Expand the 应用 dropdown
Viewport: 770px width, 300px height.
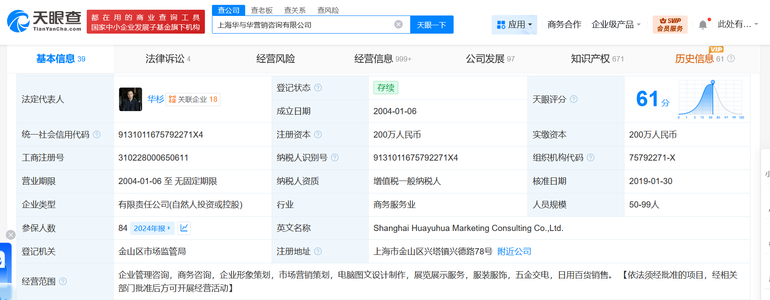click(514, 25)
